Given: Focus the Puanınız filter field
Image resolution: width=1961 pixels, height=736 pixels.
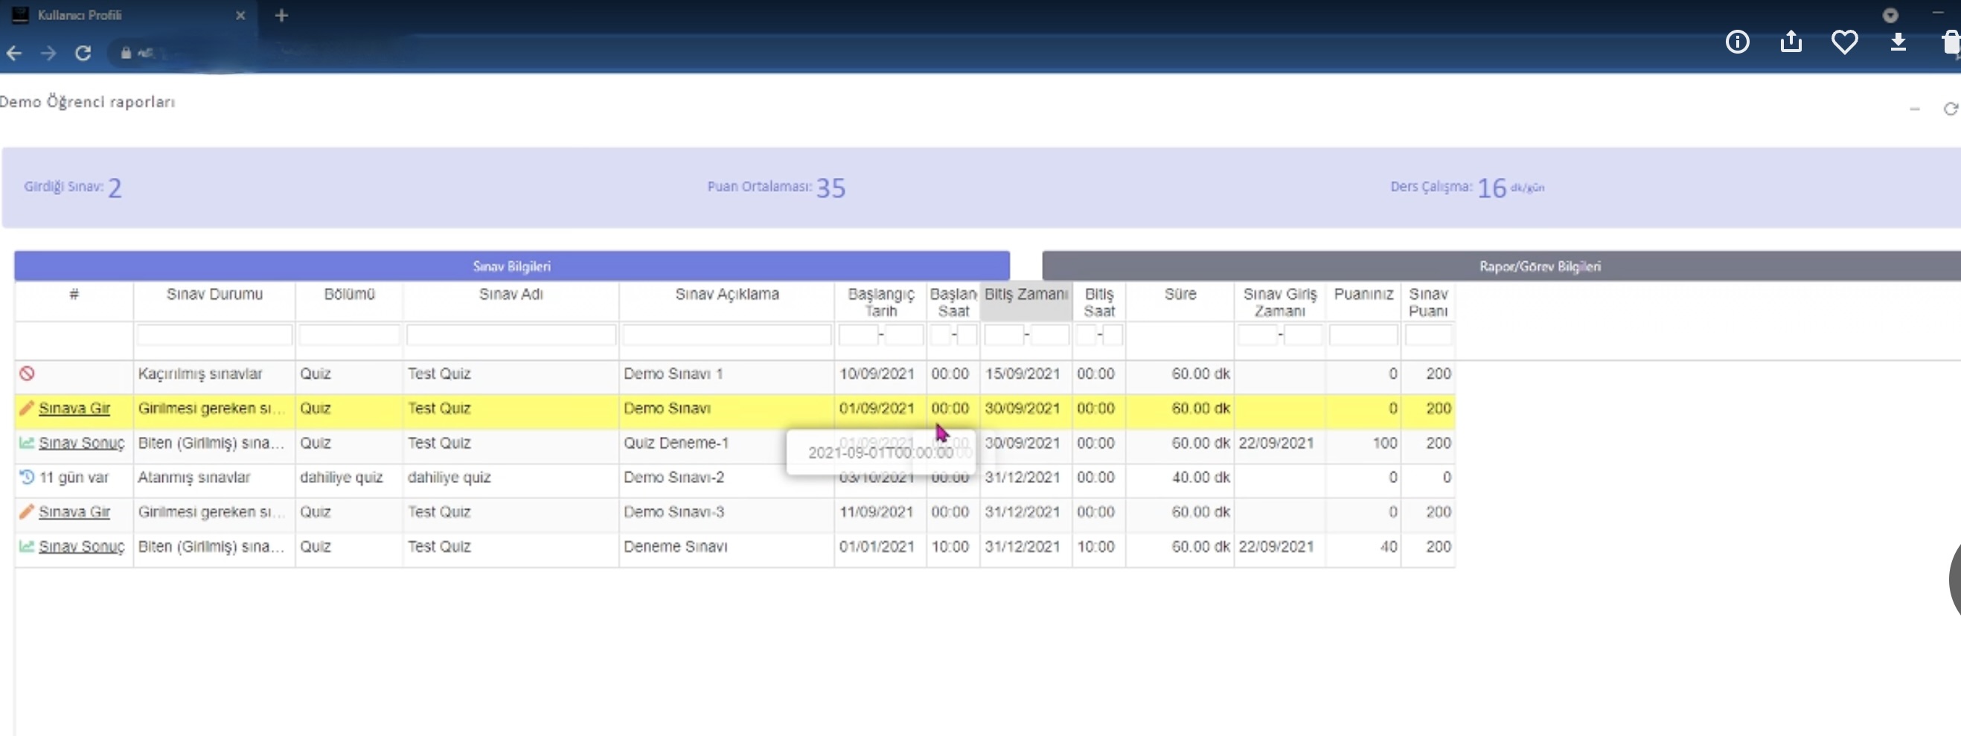Looking at the screenshot, I should pos(1363,335).
